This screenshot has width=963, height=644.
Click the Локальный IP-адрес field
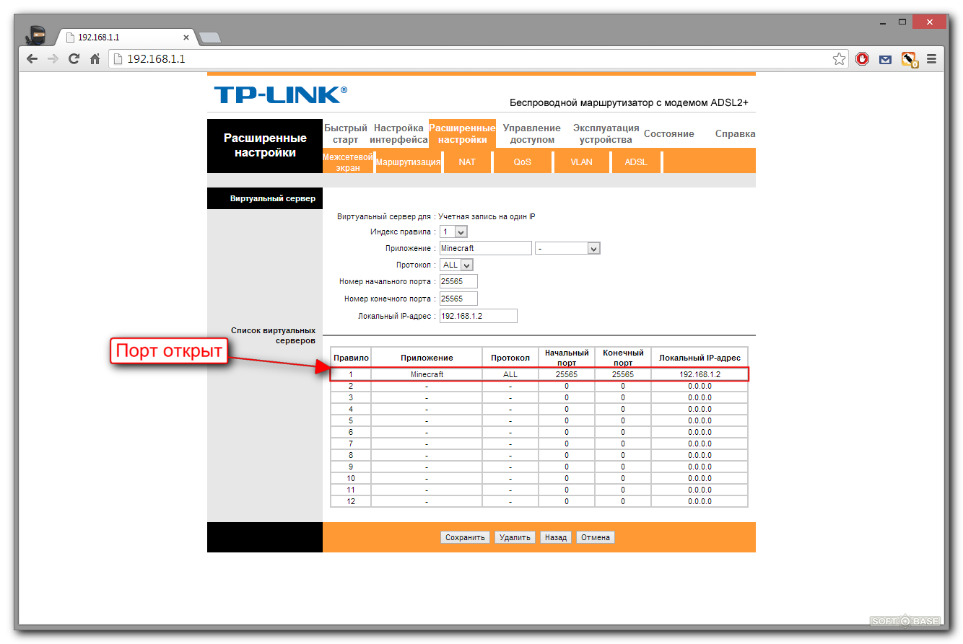tap(479, 316)
